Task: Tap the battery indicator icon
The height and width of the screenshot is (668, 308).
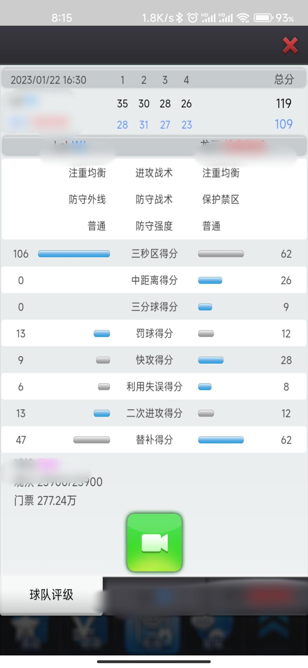Action: click(263, 18)
